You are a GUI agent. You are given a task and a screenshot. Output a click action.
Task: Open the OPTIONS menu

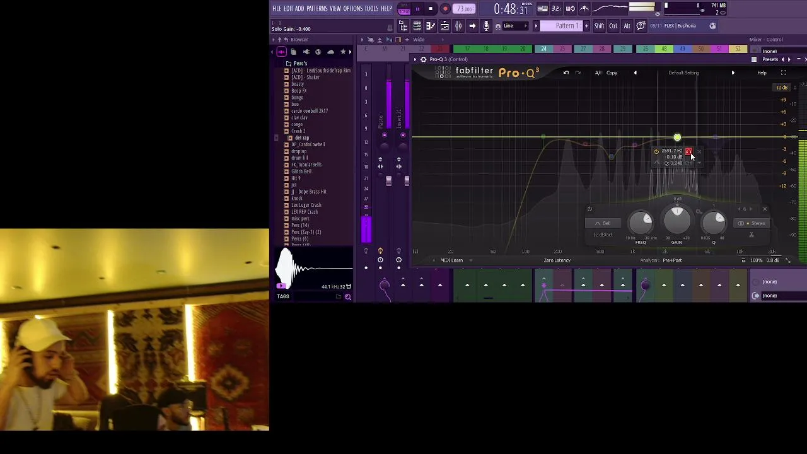[x=352, y=8]
